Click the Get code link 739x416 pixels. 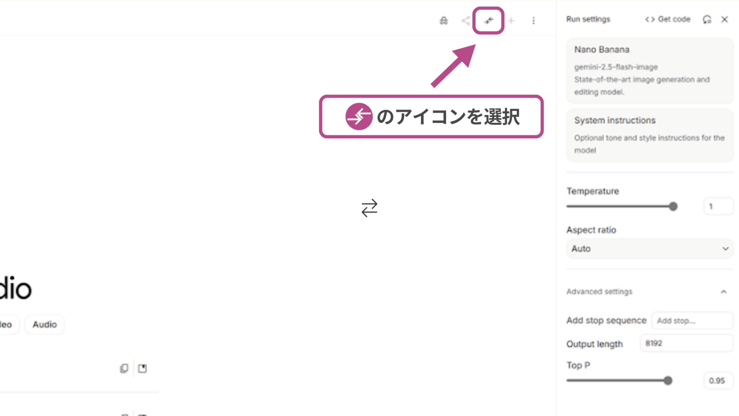[668, 19]
